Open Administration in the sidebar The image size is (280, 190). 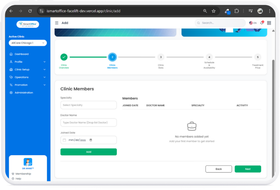(23, 93)
